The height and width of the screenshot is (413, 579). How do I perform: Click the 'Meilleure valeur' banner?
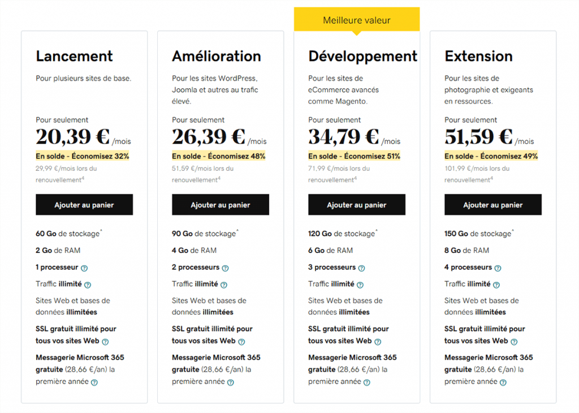[357, 20]
